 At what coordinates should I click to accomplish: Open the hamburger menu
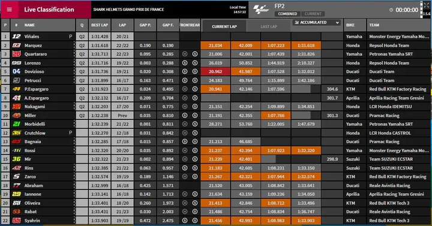click(x=10, y=10)
